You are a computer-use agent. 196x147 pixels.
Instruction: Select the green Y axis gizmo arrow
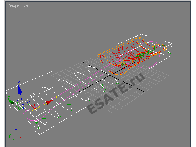tap(11, 102)
